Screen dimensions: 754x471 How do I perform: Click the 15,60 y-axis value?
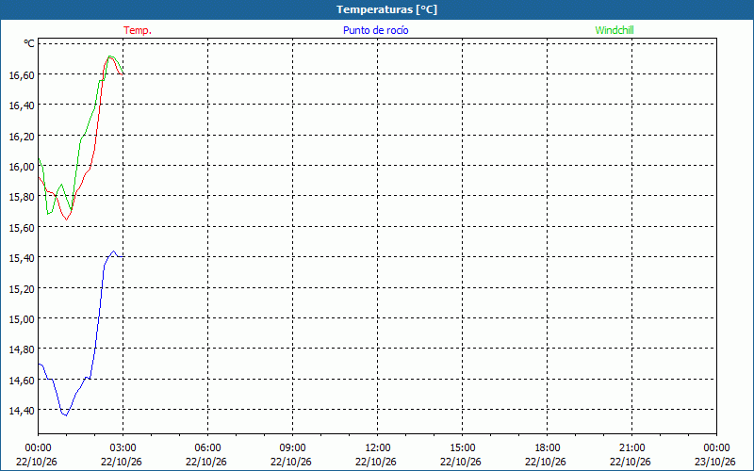22,227
